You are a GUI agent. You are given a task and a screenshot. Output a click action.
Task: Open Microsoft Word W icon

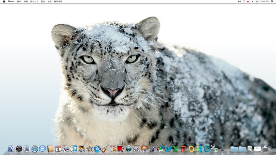167,149
